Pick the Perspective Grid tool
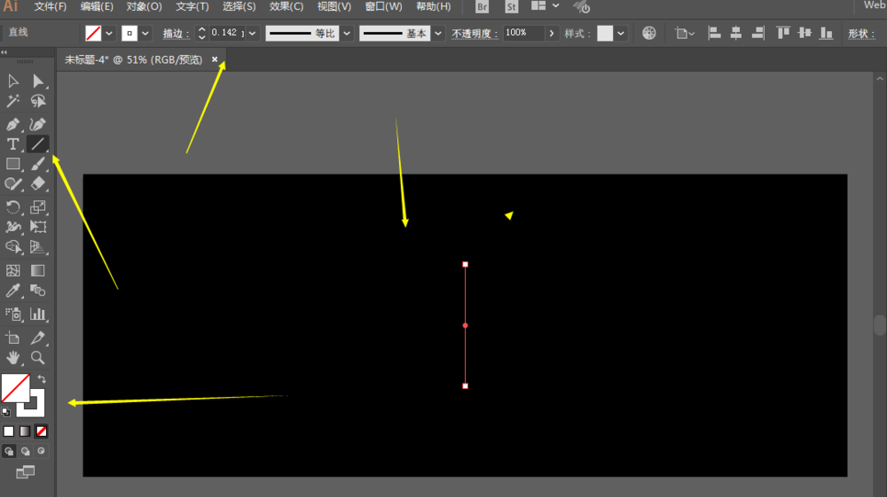This screenshot has width=887, height=497. (x=38, y=247)
